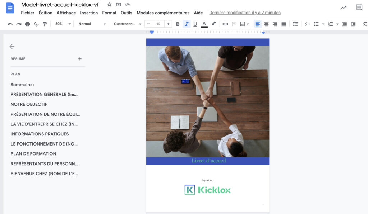Align text to the left
Screen dimensions: 368x214
point(257,24)
